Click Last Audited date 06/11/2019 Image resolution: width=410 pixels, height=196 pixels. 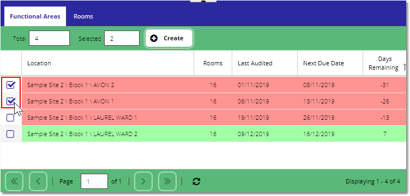254,101
